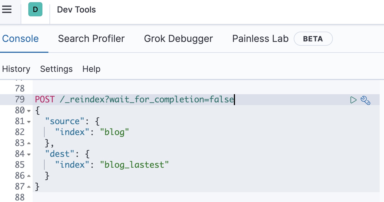Open console Settings

tap(56, 69)
